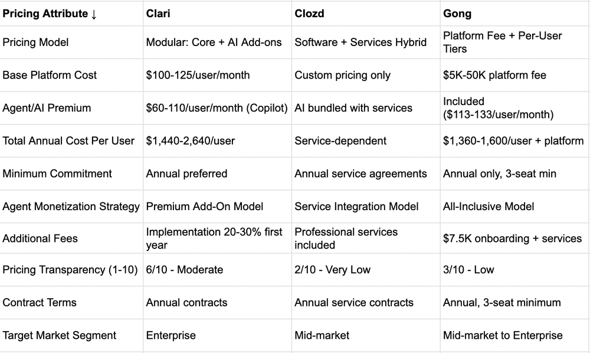590x353 pixels.
Task: Select the $60-110/user/month (Copilot) cell
Action: pyautogui.click(x=217, y=108)
